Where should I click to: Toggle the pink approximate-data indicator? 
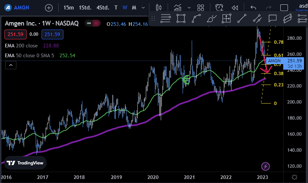[96, 23]
